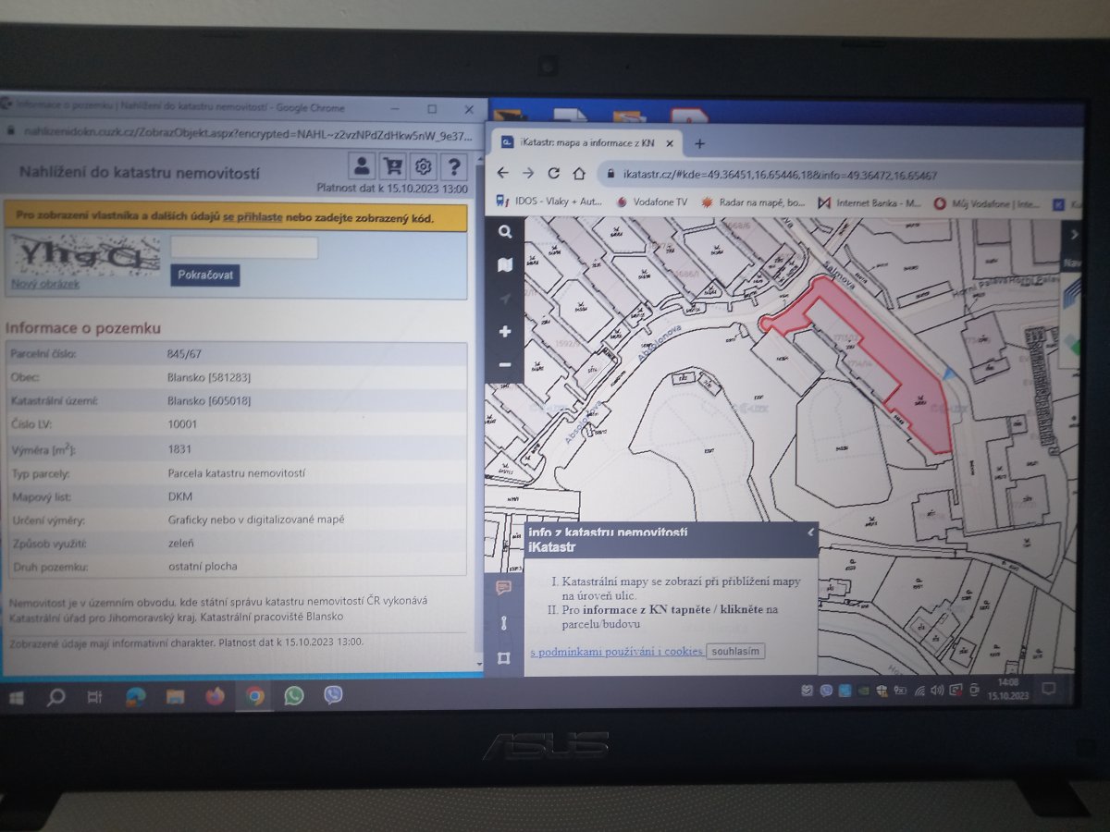Expand the right-side map panel chevron

(x=1073, y=235)
